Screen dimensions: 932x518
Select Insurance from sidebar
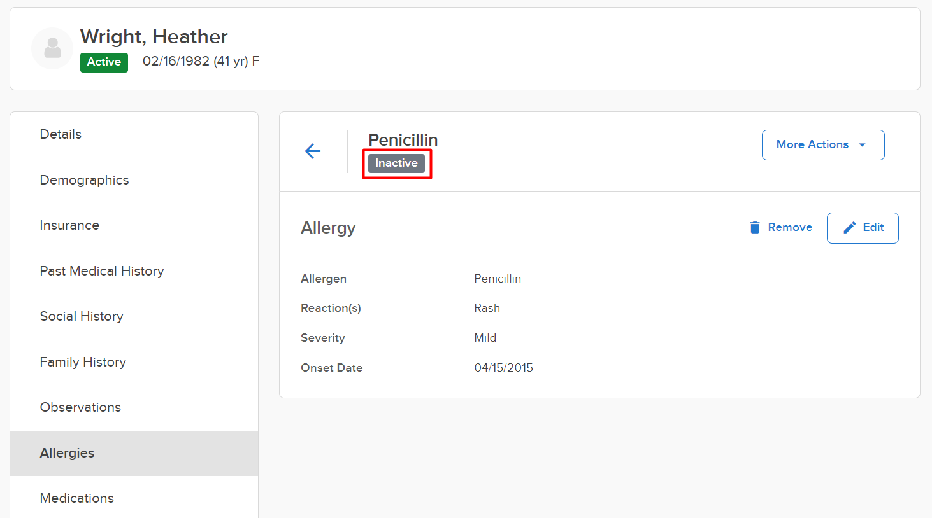point(69,225)
